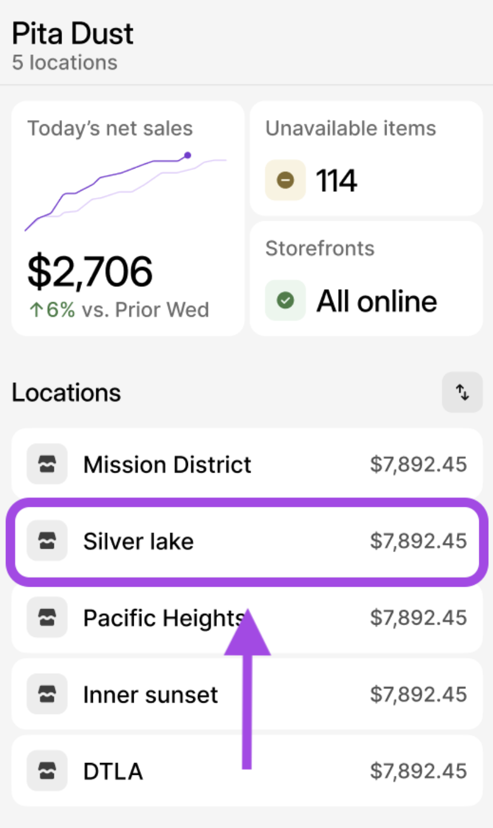Open Today's net sales card
493x828 pixels.
[128, 219]
